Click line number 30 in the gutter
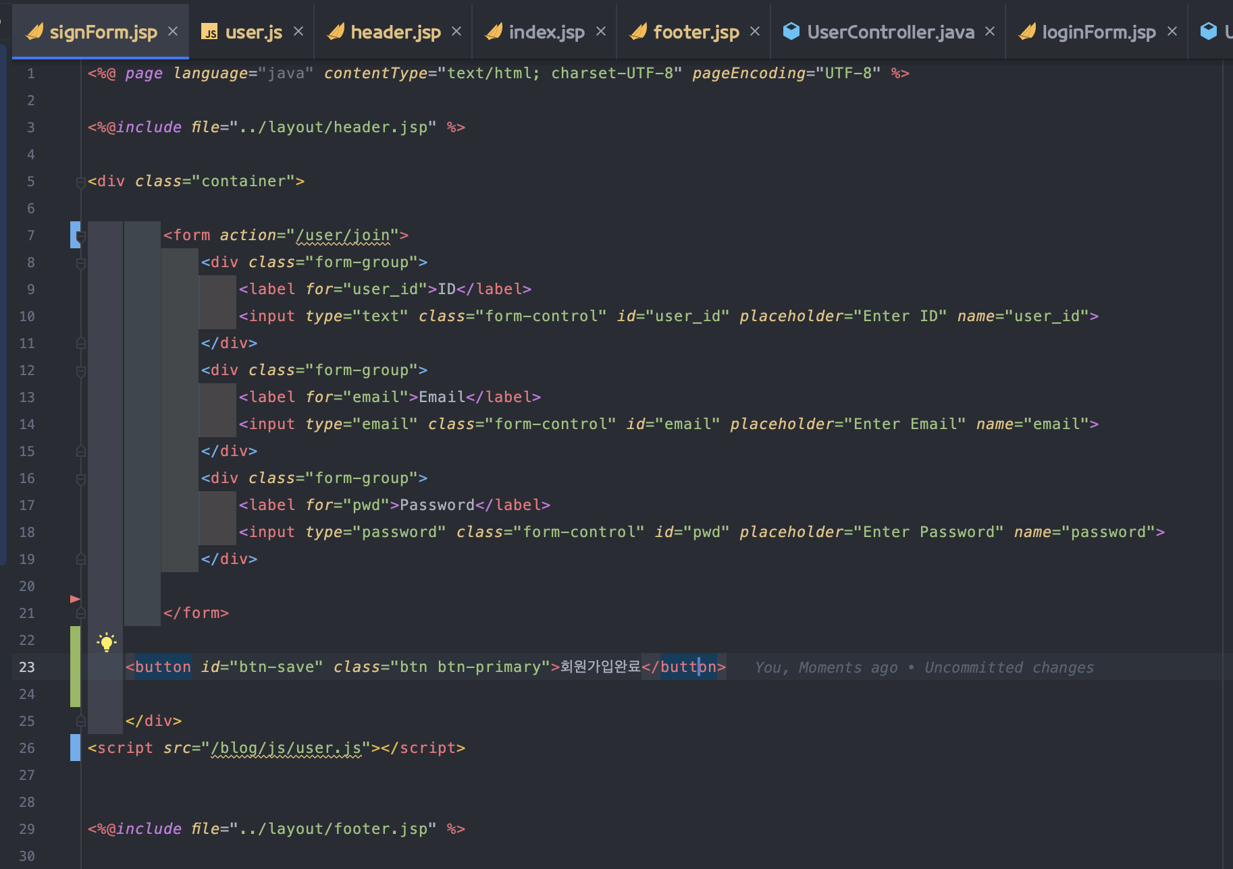Image resolution: width=1233 pixels, height=869 pixels. pyautogui.click(x=26, y=856)
